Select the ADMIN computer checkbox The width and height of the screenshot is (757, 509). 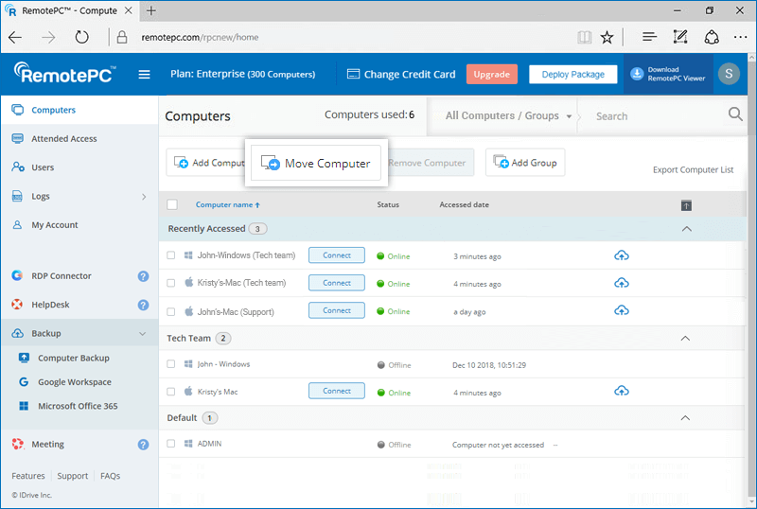(171, 444)
